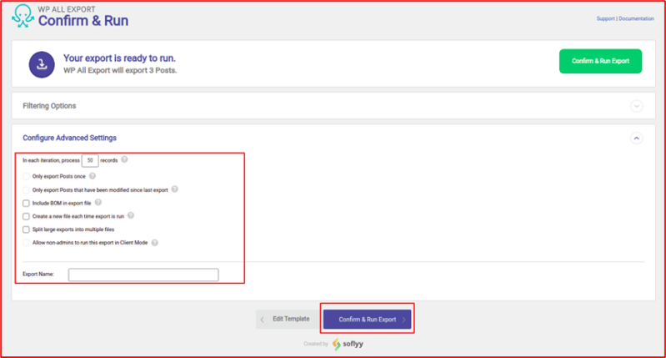Click the 'Export Name:' label

[x=38, y=275]
